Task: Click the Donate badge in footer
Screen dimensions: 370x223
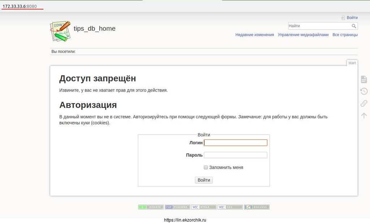Action: pos(151,207)
